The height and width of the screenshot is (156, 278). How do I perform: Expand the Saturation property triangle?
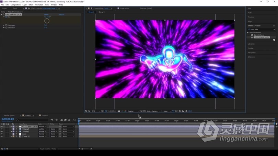click(4, 28)
